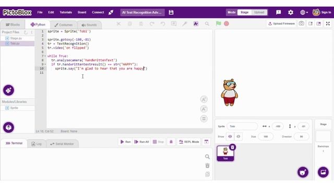
Task: Collapse the terminal panel icon
Action: (x=206, y=142)
